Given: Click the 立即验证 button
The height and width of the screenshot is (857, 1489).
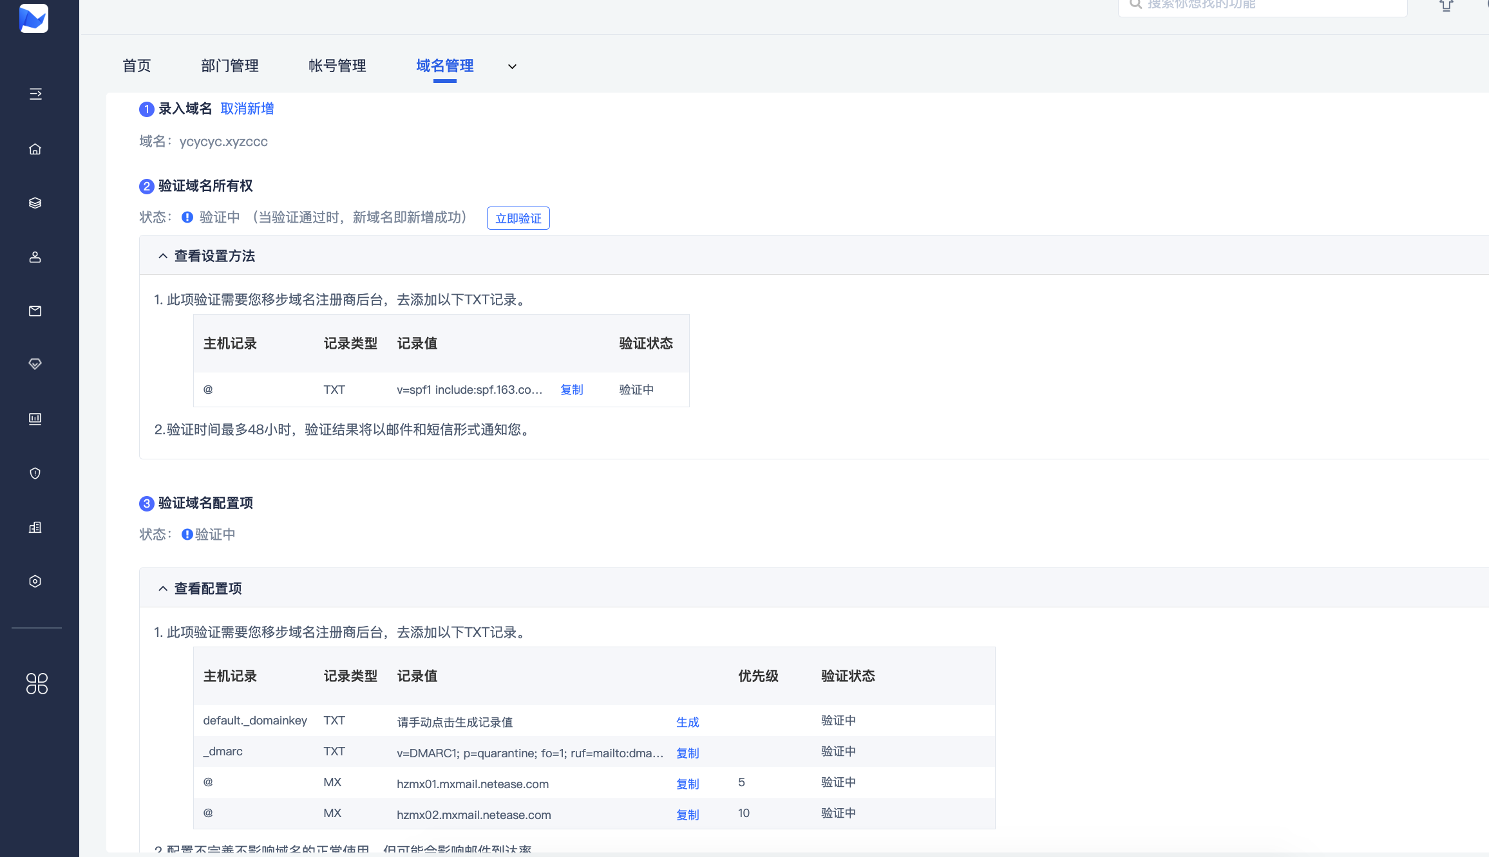Looking at the screenshot, I should [x=518, y=218].
